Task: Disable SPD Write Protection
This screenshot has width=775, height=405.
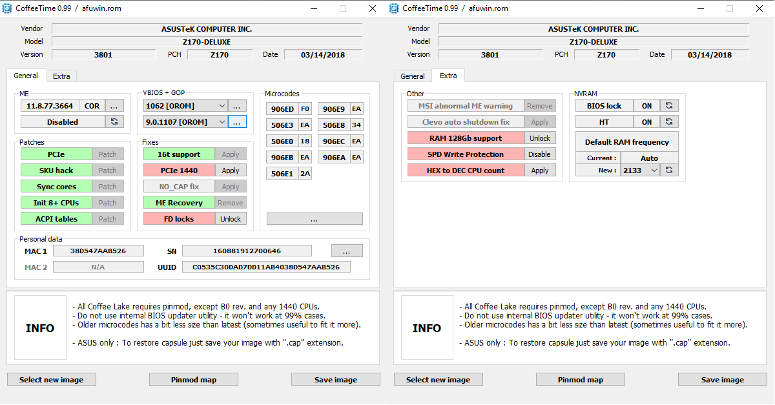Action: (x=540, y=154)
